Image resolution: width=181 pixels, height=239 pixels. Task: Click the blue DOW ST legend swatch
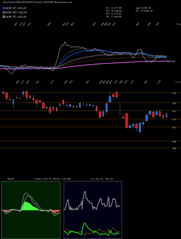(x=4, y=8)
